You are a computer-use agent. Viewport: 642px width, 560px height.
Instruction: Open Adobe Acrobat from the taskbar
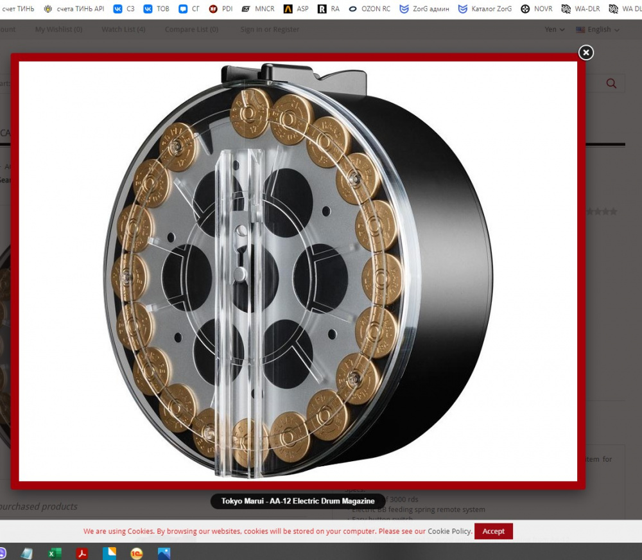pyautogui.click(x=82, y=553)
